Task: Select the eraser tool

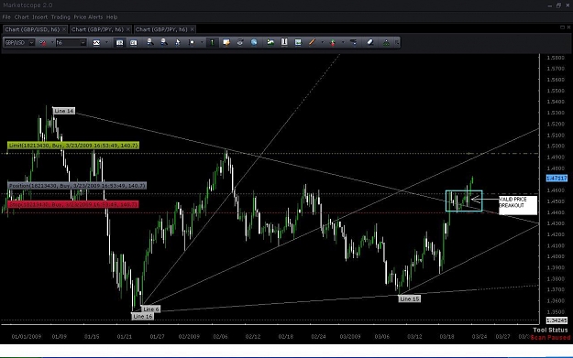Action: click(x=369, y=43)
